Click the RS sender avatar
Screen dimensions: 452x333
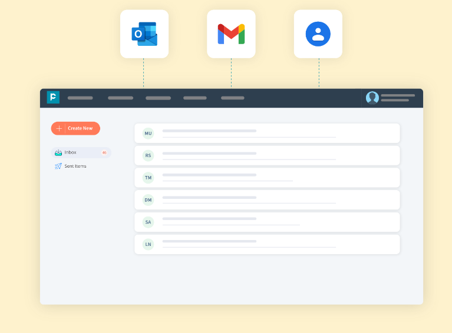148,155
